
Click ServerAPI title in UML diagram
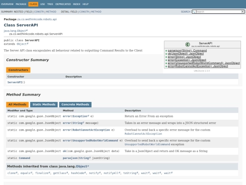coord(205,43)
